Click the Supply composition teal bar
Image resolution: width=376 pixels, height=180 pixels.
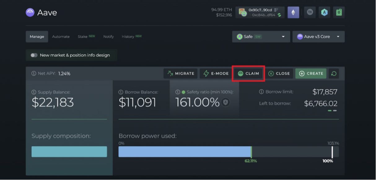(69, 152)
